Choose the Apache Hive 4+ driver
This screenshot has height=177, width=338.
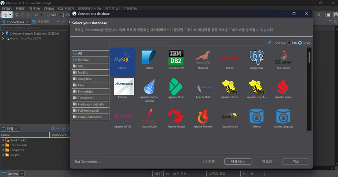click(256, 88)
